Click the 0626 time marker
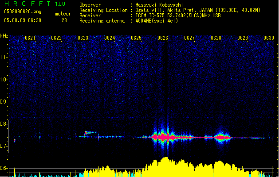This screenshot has height=177, width=279. pyautogui.click(x=163, y=38)
